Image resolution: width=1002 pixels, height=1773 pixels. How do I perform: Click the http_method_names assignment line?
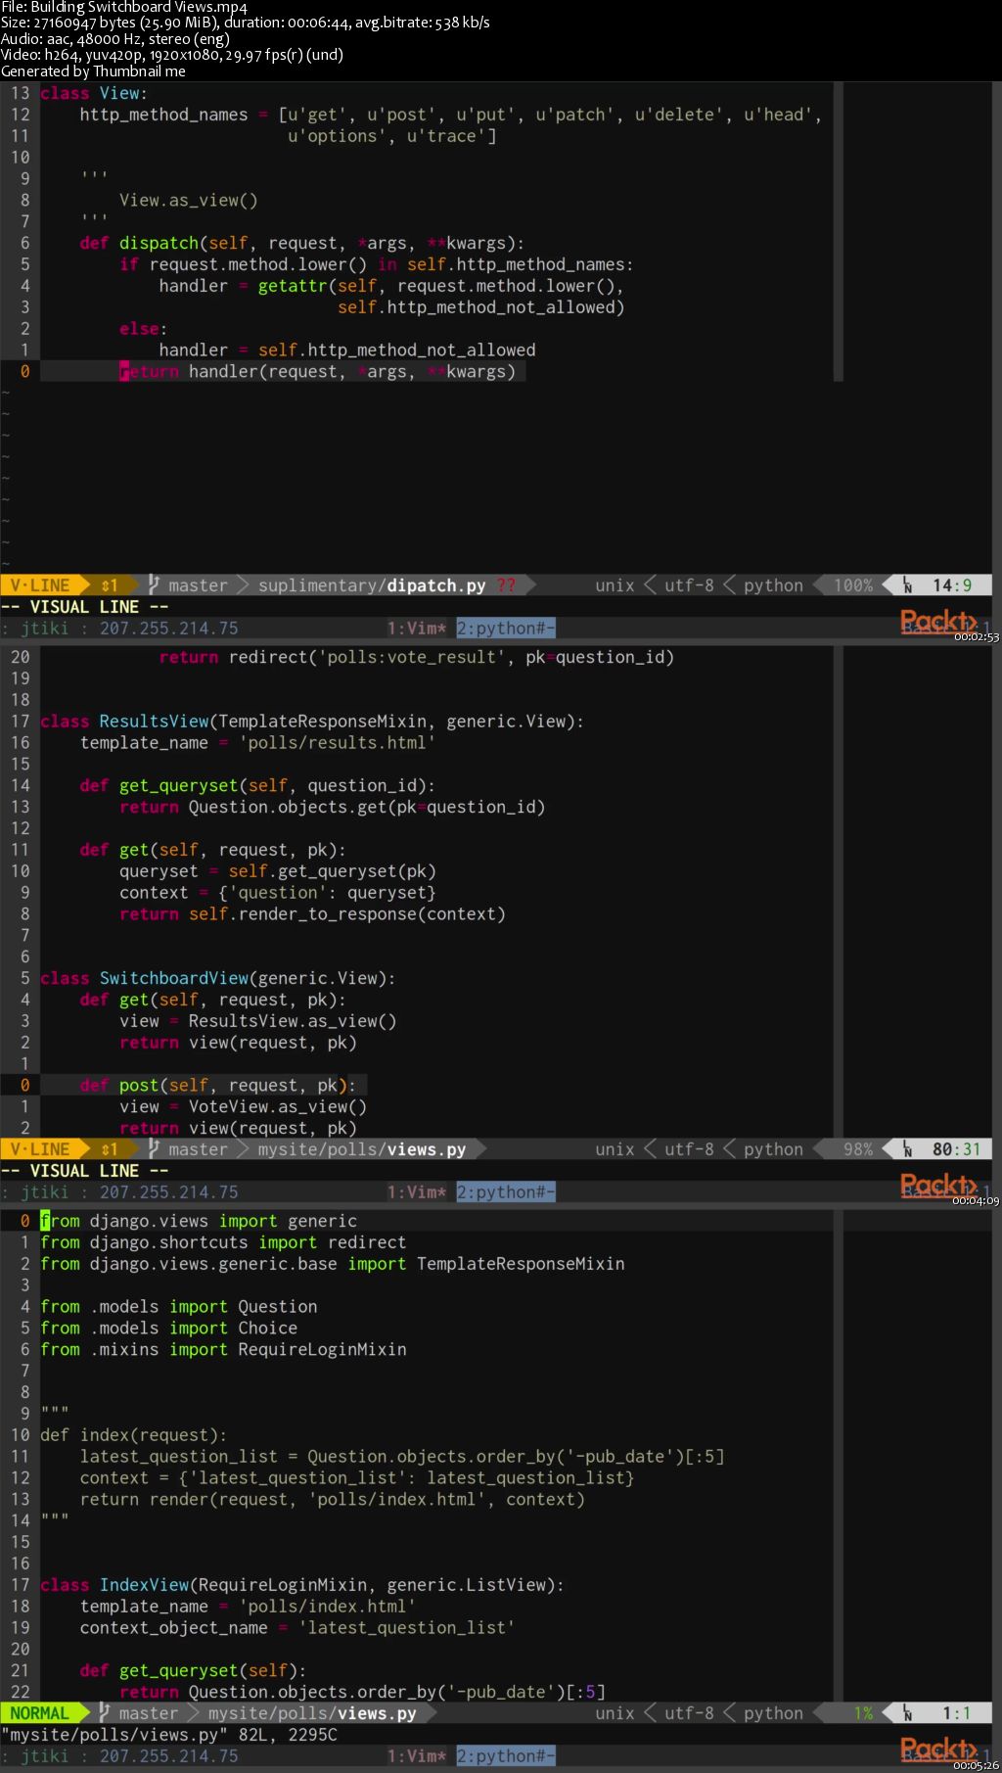tap(450, 115)
